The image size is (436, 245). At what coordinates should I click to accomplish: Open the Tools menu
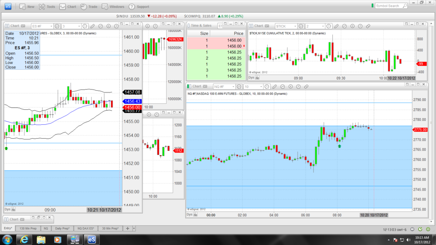47,7
